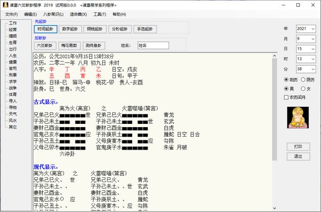
Task: Click the 六冲卦 text in results
Action: click(67, 154)
